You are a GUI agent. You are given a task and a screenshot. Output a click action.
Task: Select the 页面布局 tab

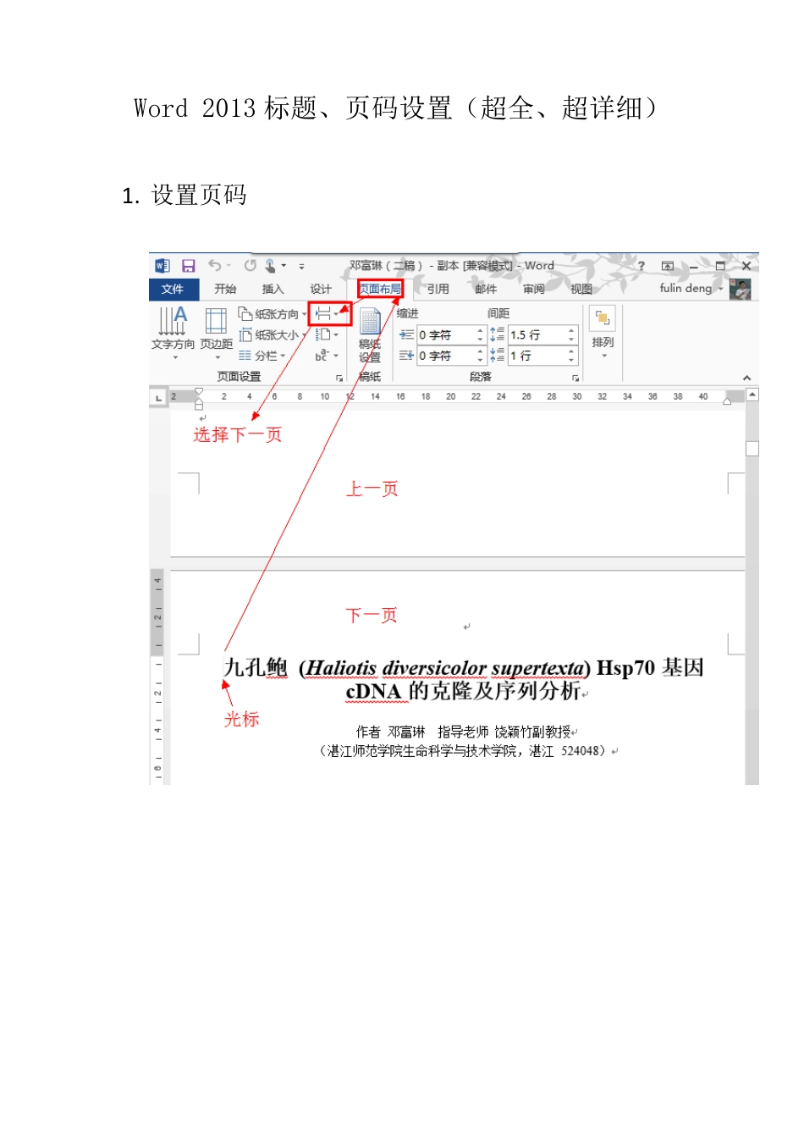pyautogui.click(x=380, y=289)
